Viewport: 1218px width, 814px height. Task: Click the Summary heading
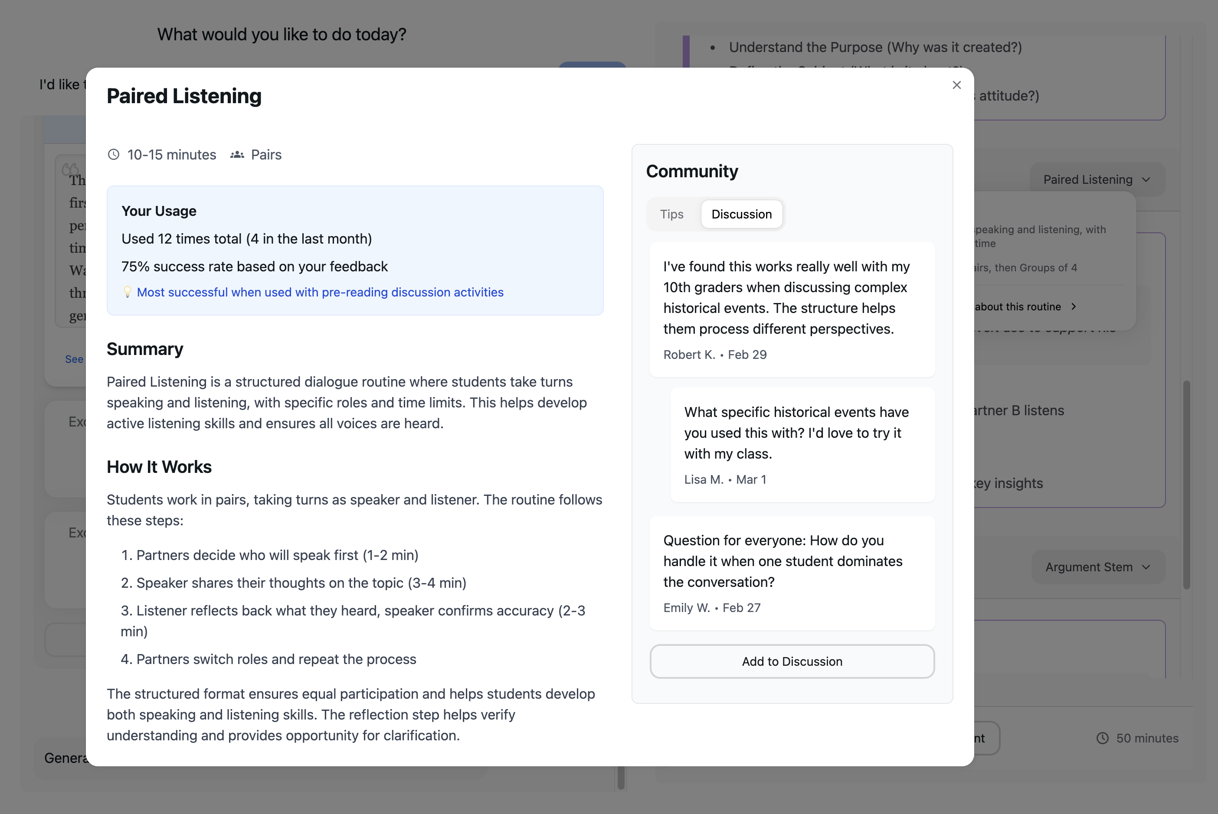[x=145, y=349]
